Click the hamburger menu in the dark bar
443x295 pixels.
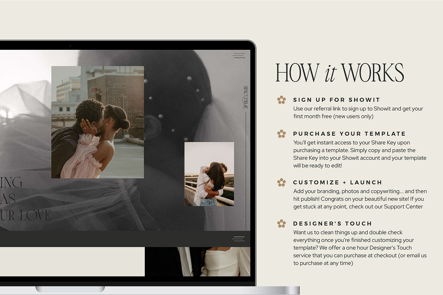238,239
